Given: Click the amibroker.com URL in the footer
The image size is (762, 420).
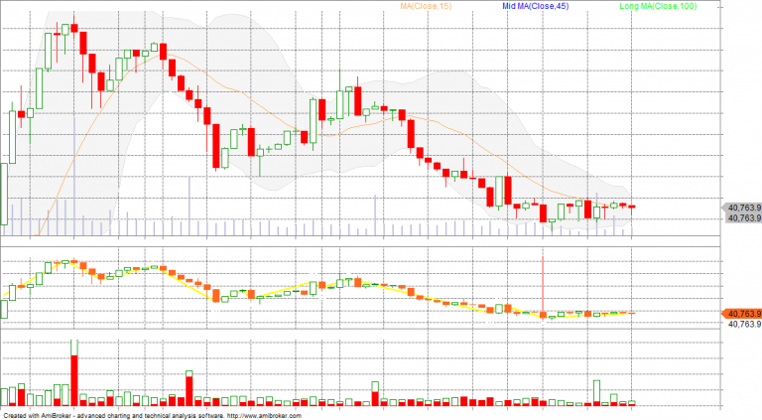Looking at the screenshot, I should [264, 416].
